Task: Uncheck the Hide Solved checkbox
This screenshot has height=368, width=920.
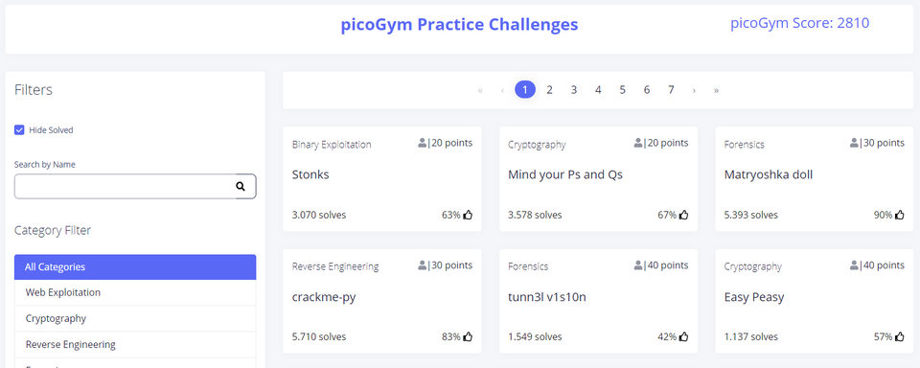Action: [19, 129]
